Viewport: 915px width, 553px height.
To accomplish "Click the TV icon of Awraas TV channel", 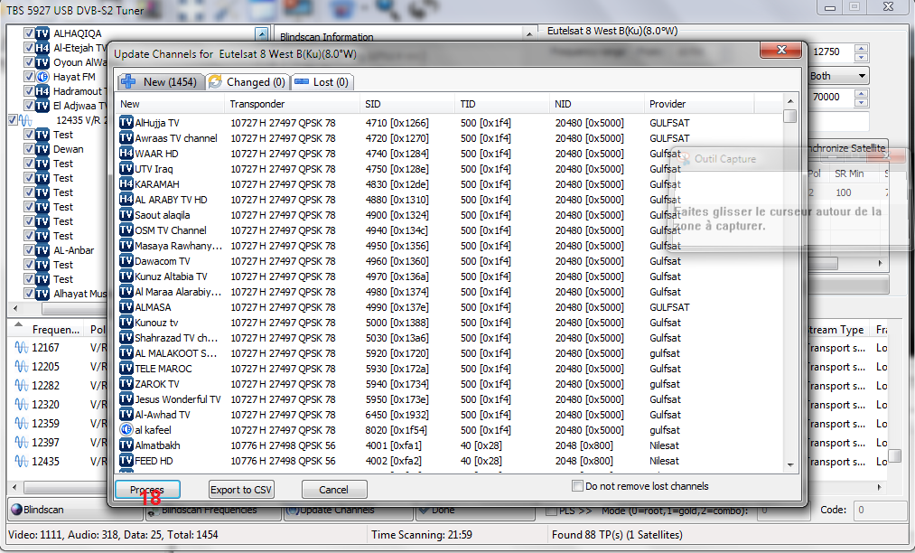I will [126, 137].
